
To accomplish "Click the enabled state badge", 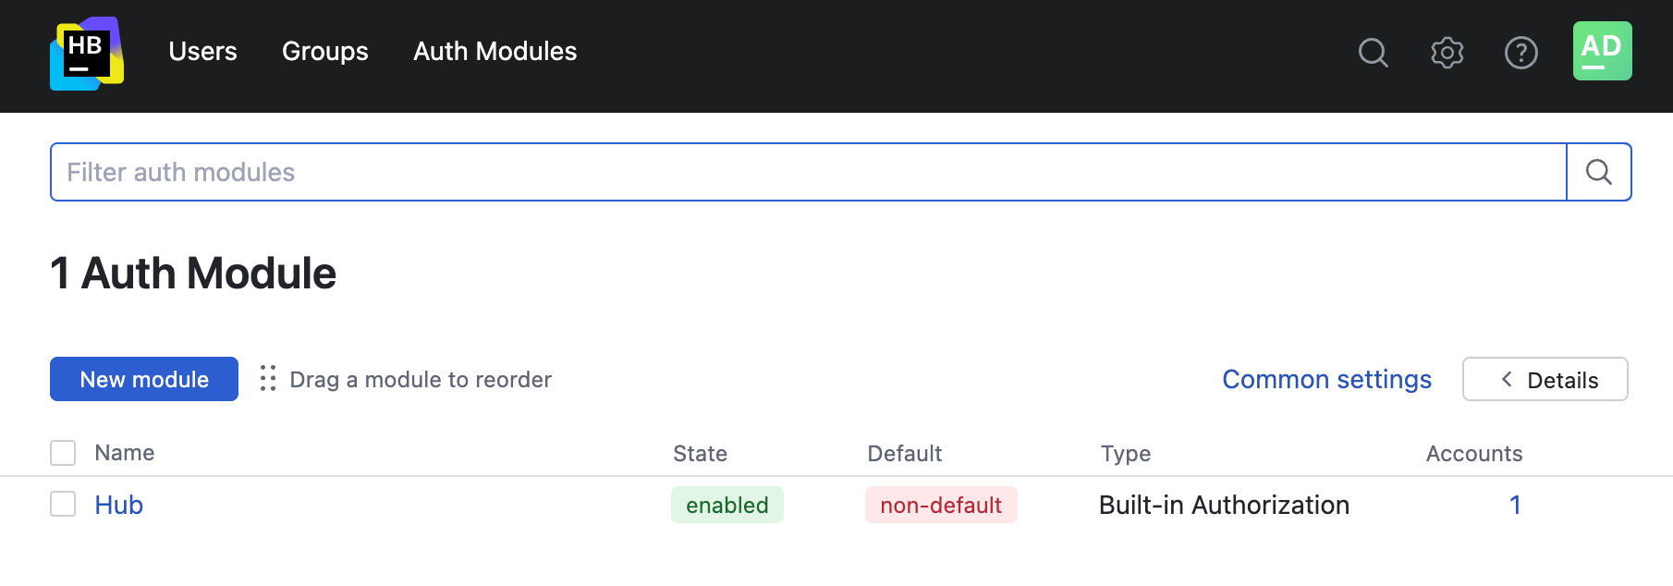I will point(727,505).
